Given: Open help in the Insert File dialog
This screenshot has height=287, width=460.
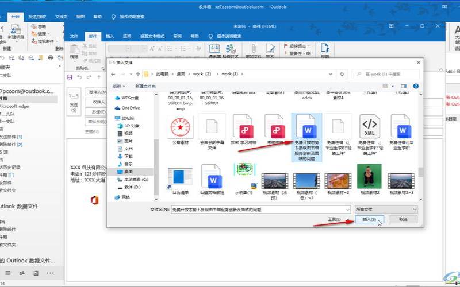Looking at the screenshot, I should (x=416, y=86).
